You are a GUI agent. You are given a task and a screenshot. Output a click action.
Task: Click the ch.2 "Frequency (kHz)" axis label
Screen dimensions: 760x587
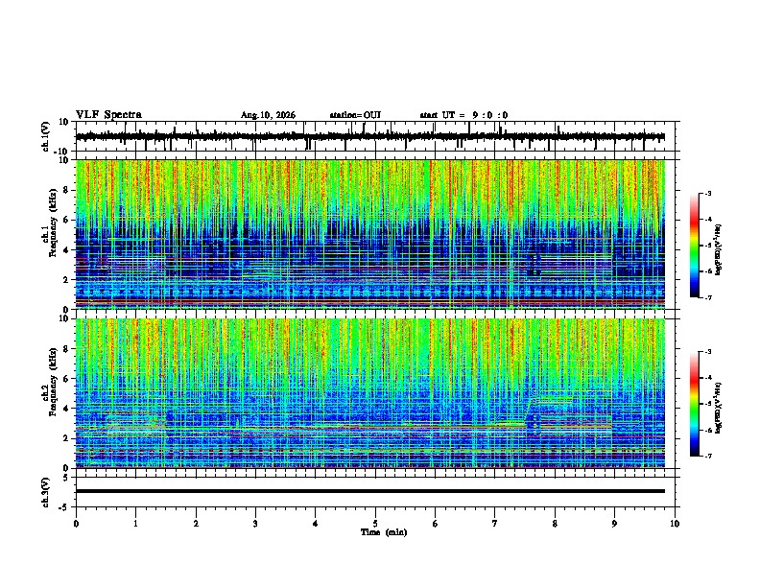pos(53,382)
